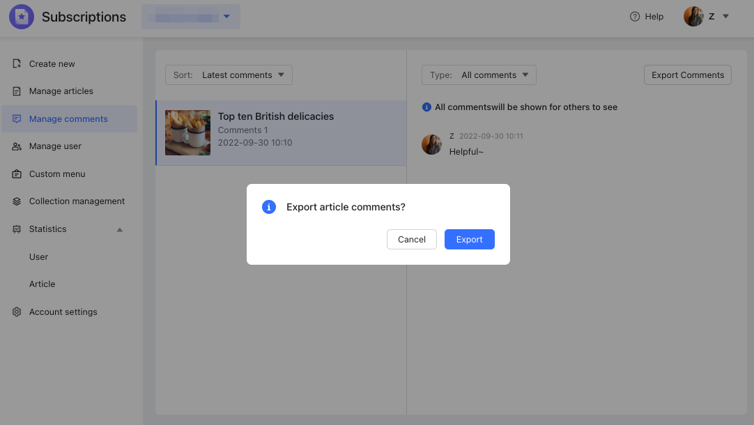This screenshot has height=425, width=754.
Task: Click the Help question mark icon
Action: [634, 17]
